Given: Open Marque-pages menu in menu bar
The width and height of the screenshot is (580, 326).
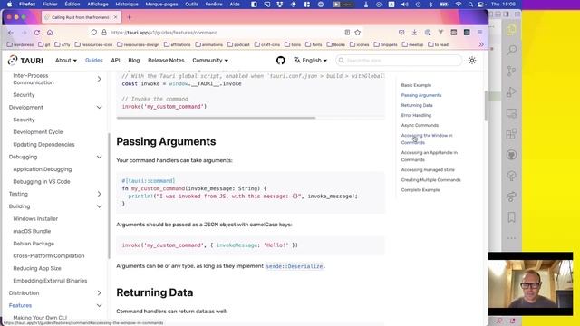Looking at the screenshot, I should [161, 4].
